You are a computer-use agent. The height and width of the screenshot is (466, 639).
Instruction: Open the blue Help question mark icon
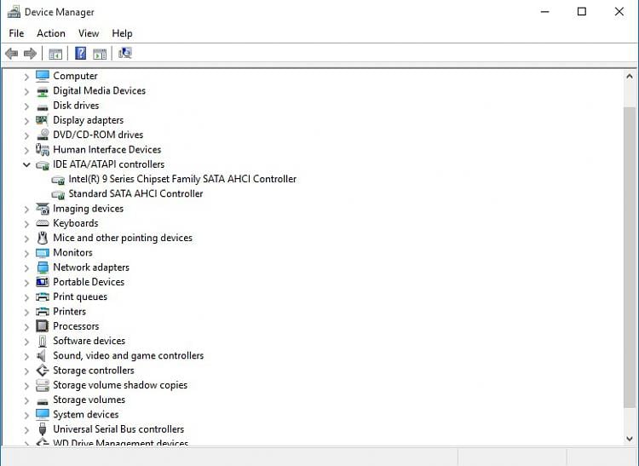pyautogui.click(x=81, y=54)
